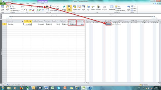161x90 pixels.
Task: Insert a Summary task
Action: click(x=93, y=8)
